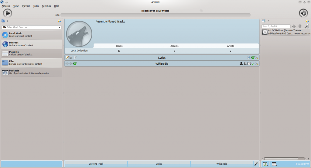Save lyrics with the floppy disk icon
This screenshot has height=168, width=311.
[x=71, y=57]
